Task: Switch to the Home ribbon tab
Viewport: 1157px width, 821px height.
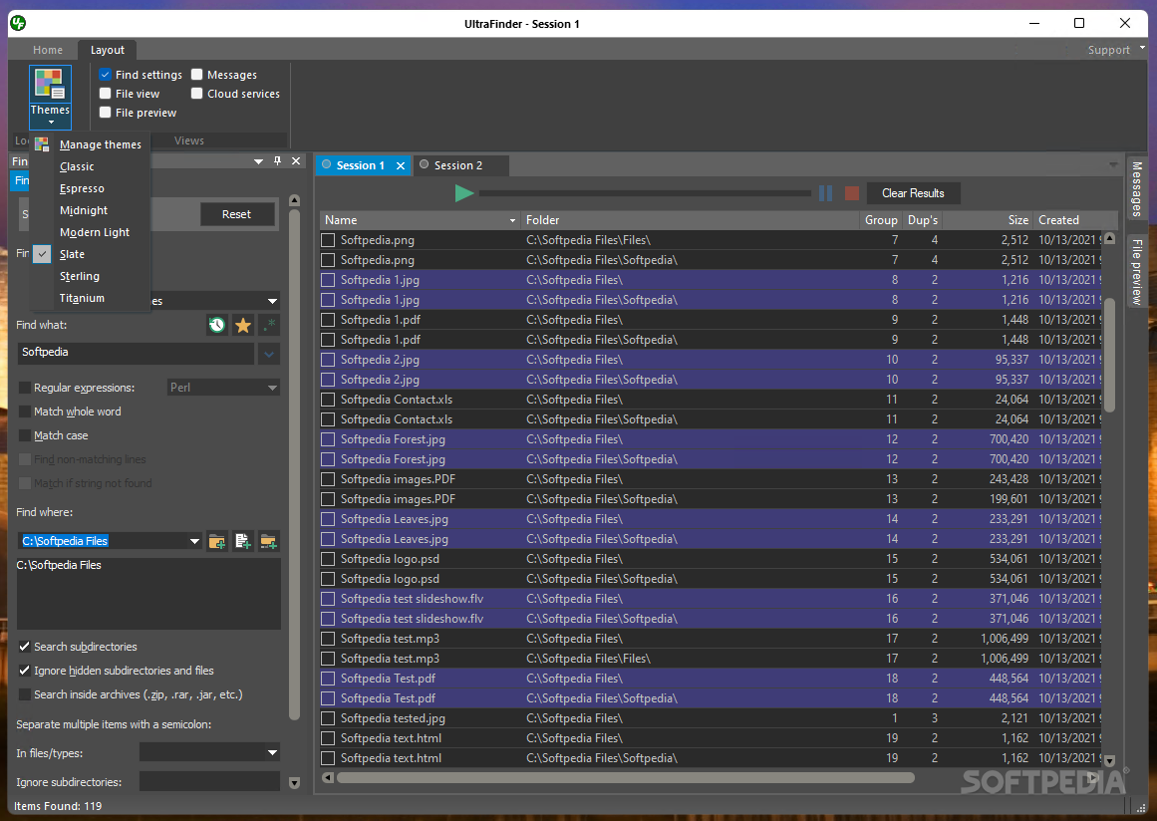Action: 48,50
